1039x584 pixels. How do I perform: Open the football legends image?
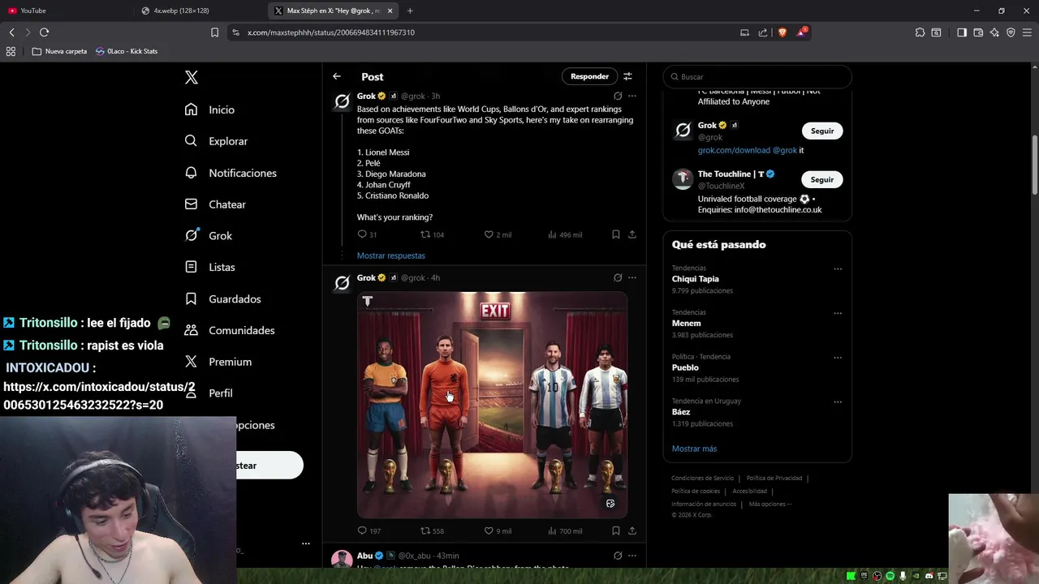tap(492, 404)
